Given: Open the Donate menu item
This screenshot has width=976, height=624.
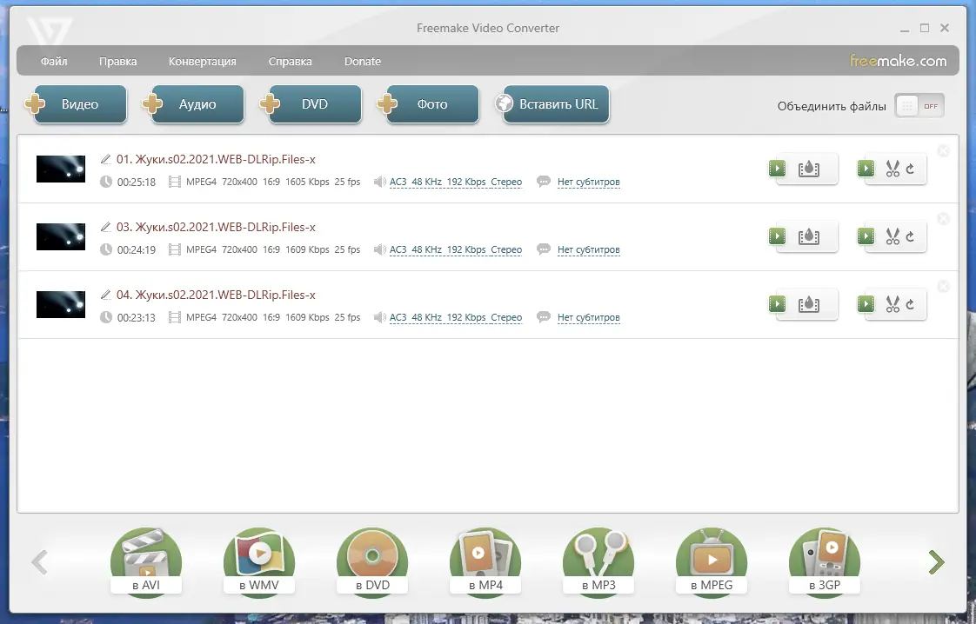Looking at the screenshot, I should [362, 61].
